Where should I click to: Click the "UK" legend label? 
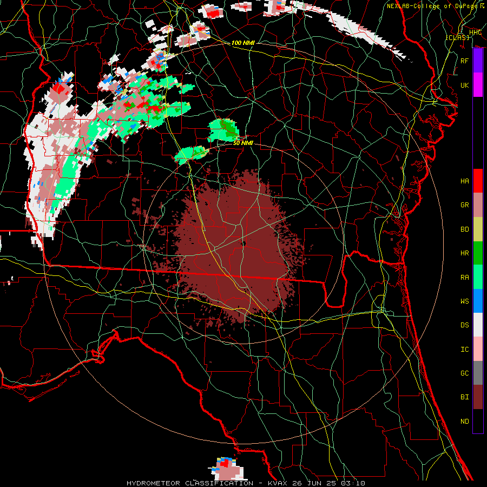pos(465,85)
